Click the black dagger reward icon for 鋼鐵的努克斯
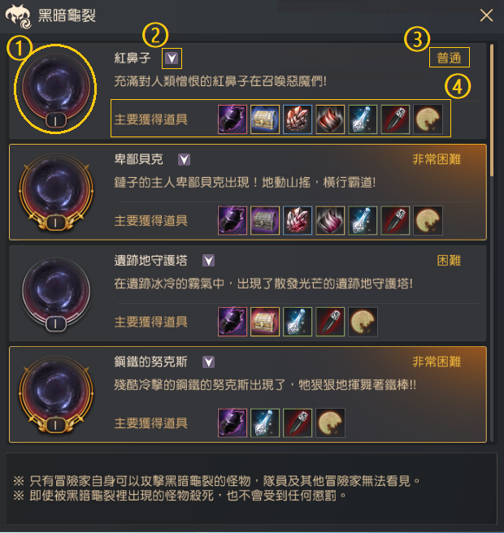The width and height of the screenshot is (504, 533). (298, 422)
